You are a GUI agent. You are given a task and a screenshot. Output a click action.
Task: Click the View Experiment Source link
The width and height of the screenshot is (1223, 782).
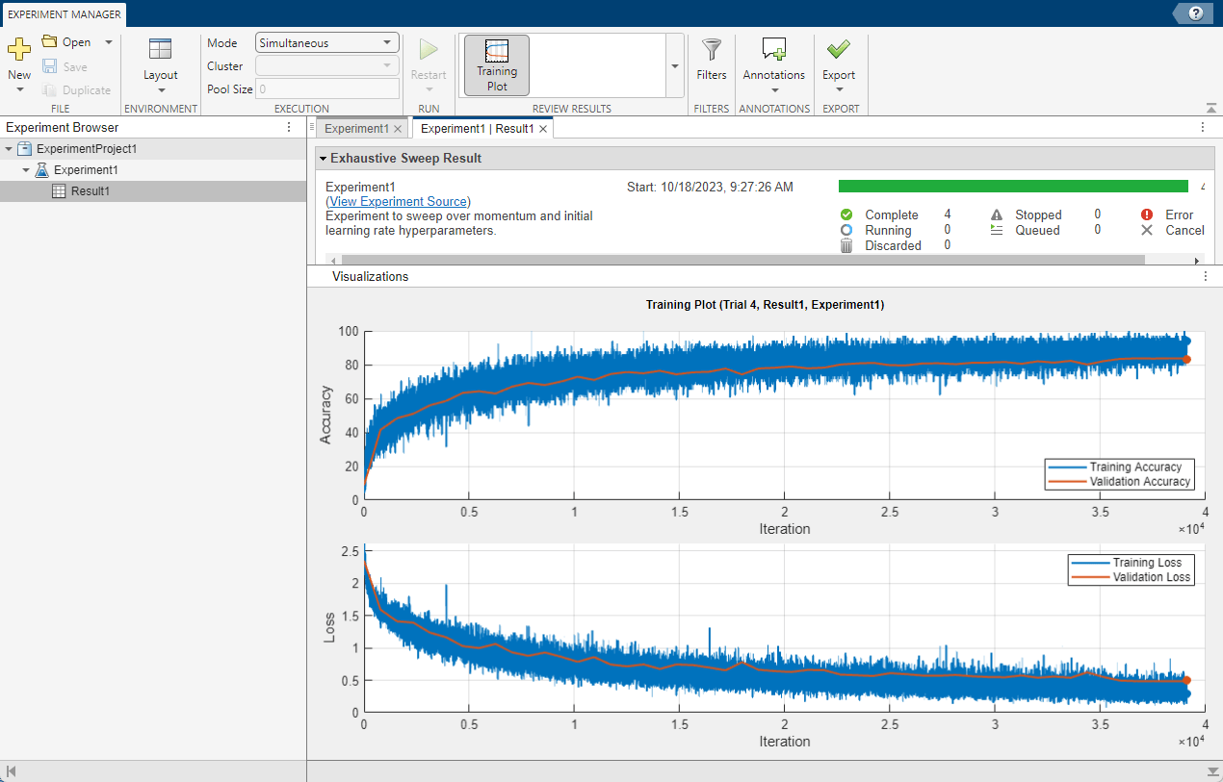399,201
